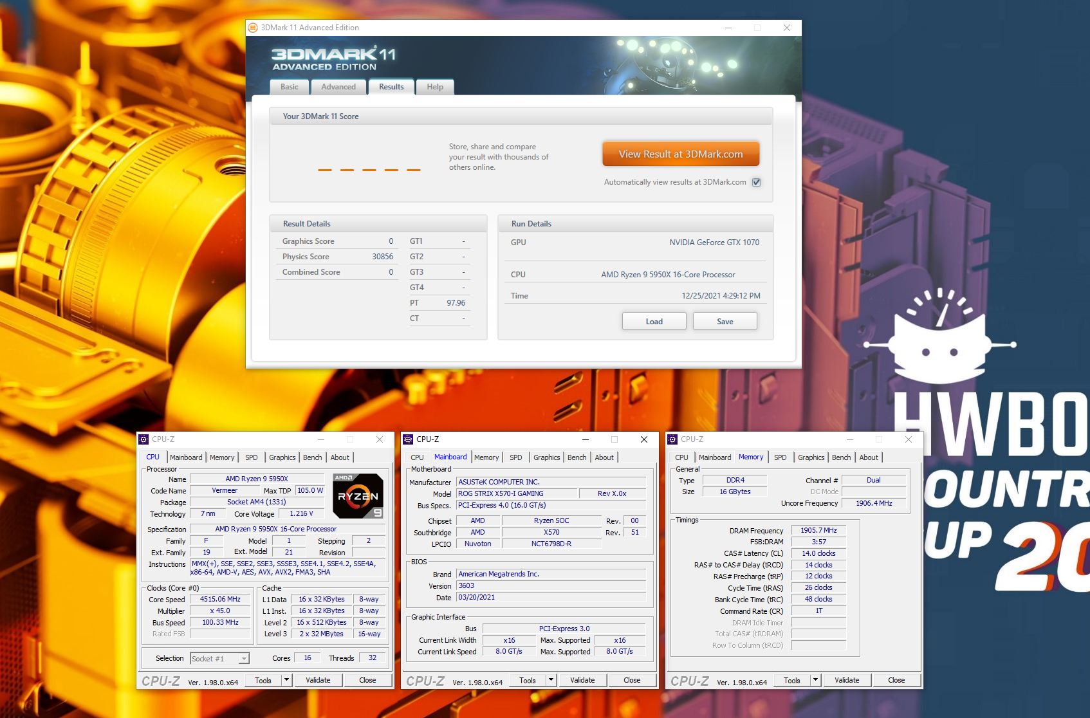The height and width of the screenshot is (718, 1090).
Task: Switch to Graphics tab in right CPU-Z window
Action: pos(811,457)
